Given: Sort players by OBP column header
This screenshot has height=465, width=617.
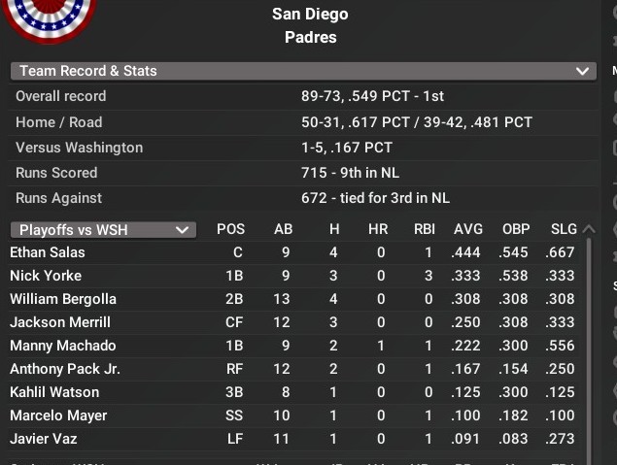Looking at the screenshot, I should [x=516, y=230].
